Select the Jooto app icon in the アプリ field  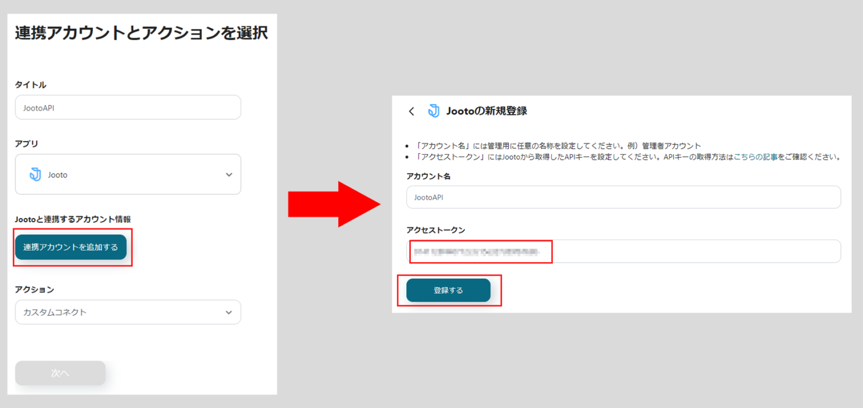35,174
